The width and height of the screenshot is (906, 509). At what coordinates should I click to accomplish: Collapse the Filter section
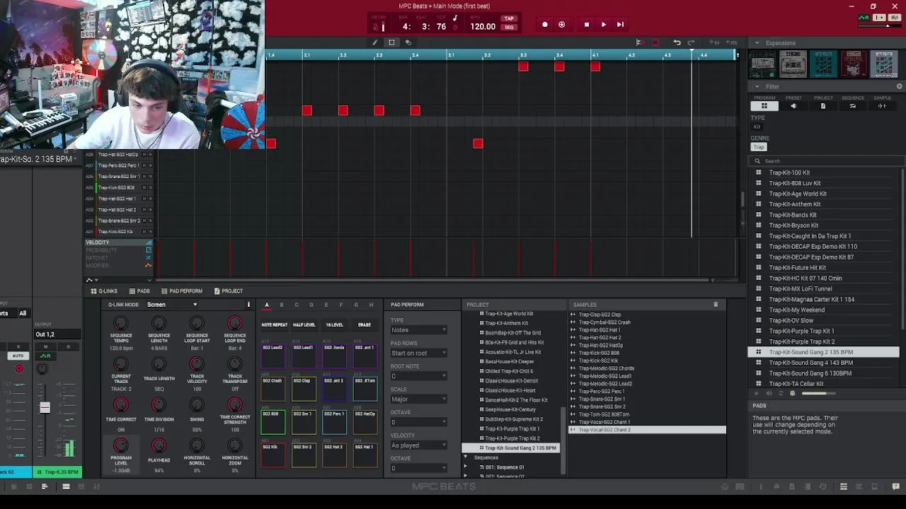coord(757,87)
